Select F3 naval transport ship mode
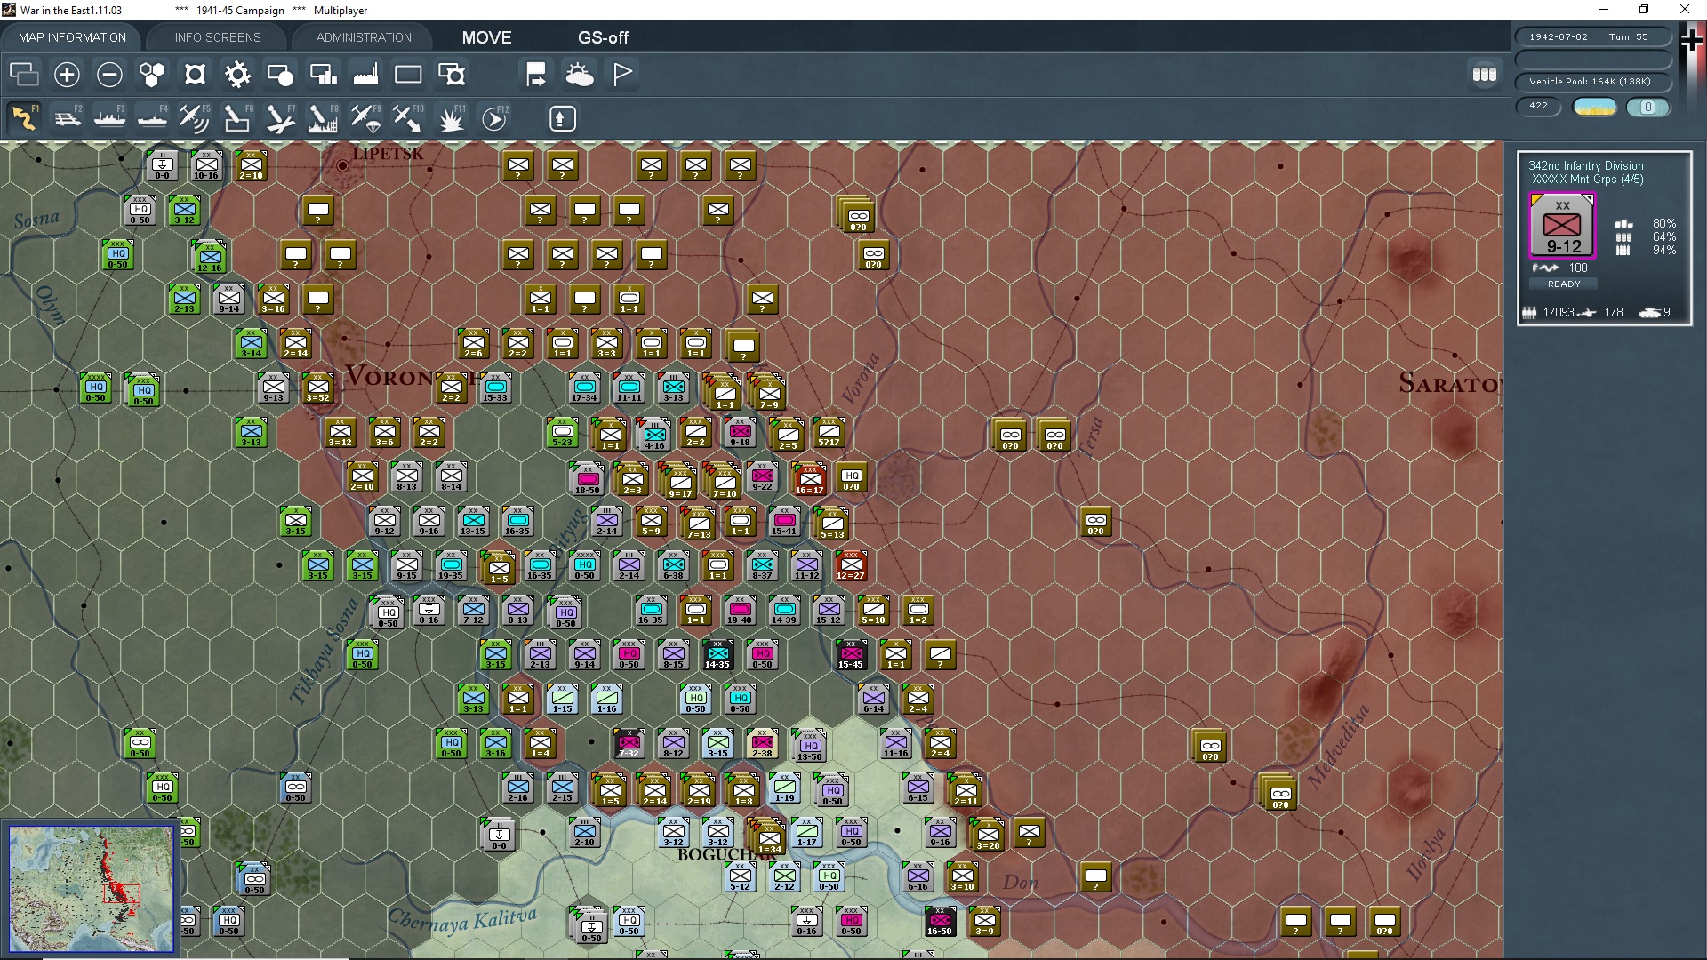Image resolution: width=1707 pixels, height=960 pixels. point(109,118)
